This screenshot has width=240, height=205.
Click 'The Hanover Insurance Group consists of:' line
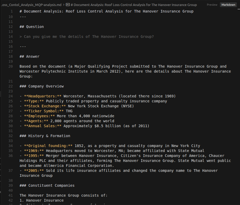tap(63, 195)
